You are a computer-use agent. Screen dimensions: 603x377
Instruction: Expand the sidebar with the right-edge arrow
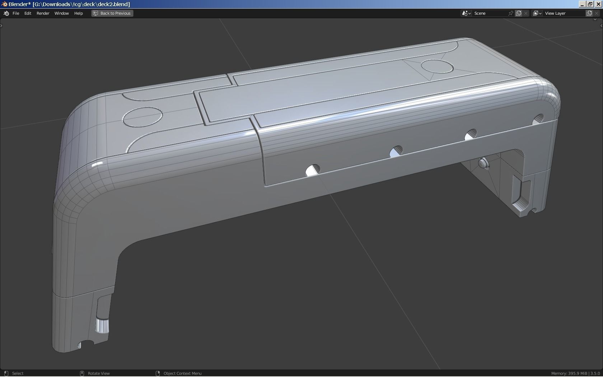click(x=601, y=25)
